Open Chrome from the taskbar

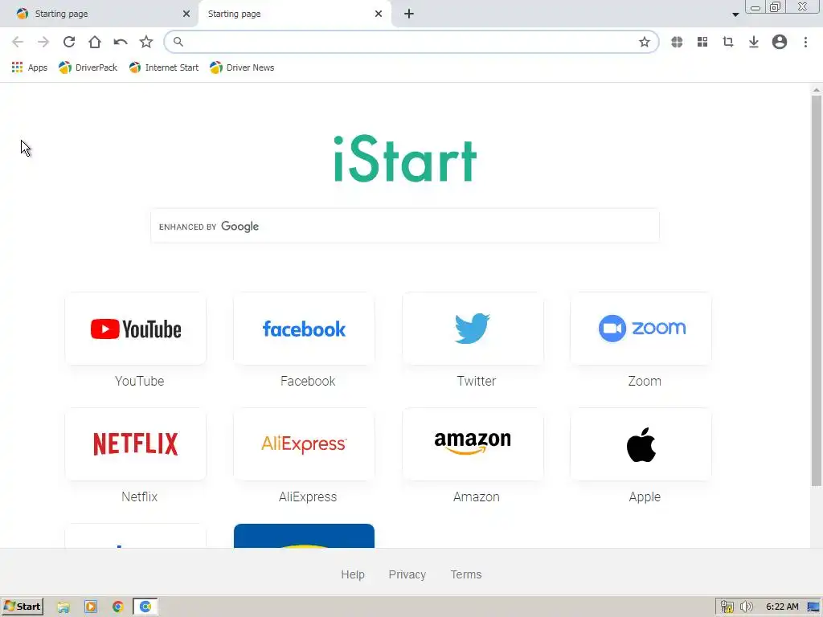pyautogui.click(x=117, y=607)
